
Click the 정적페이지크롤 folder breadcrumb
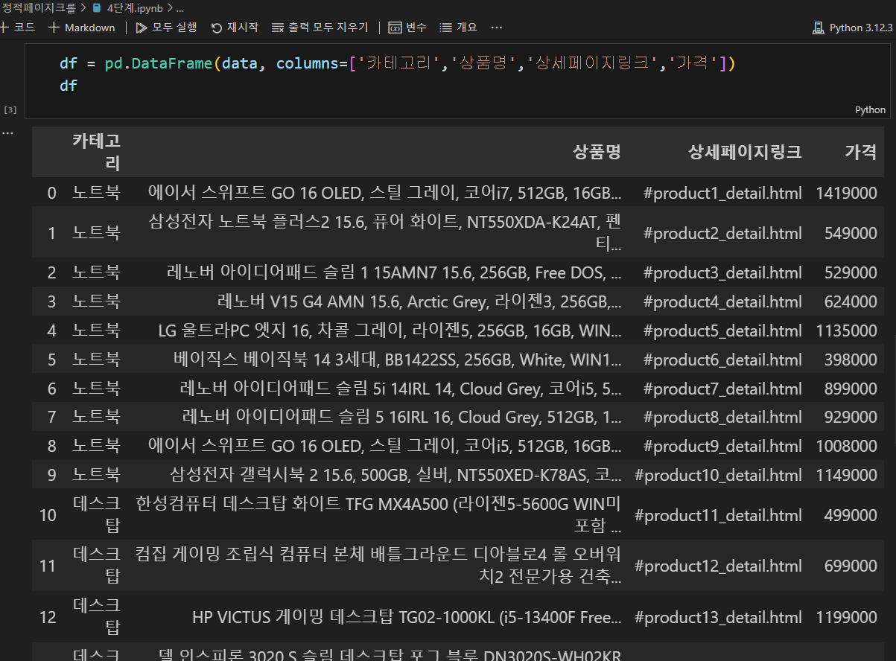(x=38, y=8)
